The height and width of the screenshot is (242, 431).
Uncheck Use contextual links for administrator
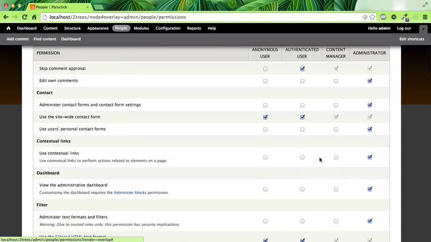click(370, 157)
